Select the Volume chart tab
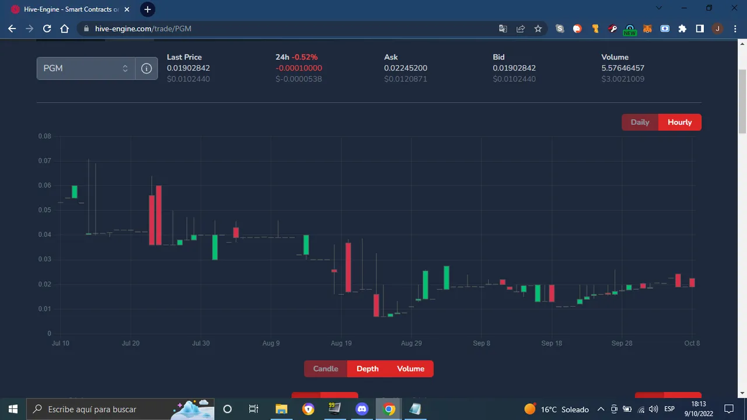This screenshot has width=747, height=420. pos(411,369)
